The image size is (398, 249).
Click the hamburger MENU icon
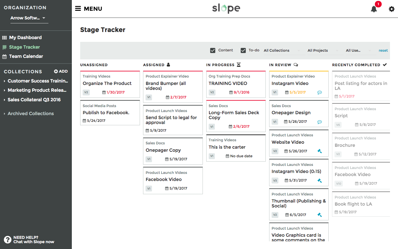tap(78, 9)
